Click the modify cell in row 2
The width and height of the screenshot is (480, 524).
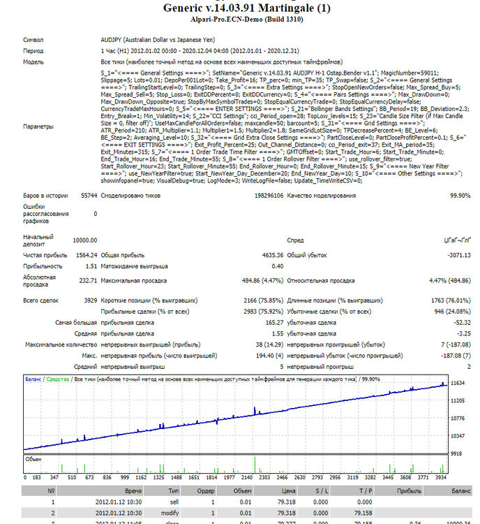(x=172, y=513)
